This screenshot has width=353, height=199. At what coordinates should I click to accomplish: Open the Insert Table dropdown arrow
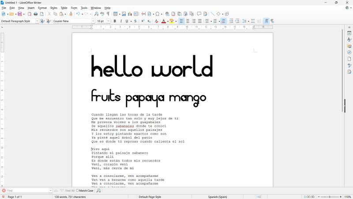(x=120, y=14)
